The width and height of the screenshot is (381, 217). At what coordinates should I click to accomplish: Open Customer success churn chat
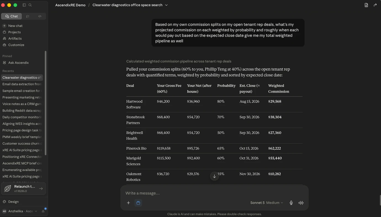(x=22, y=143)
